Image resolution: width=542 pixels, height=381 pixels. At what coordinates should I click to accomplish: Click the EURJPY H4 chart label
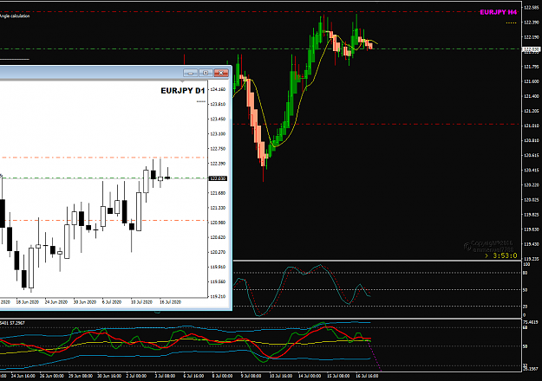point(498,12)
